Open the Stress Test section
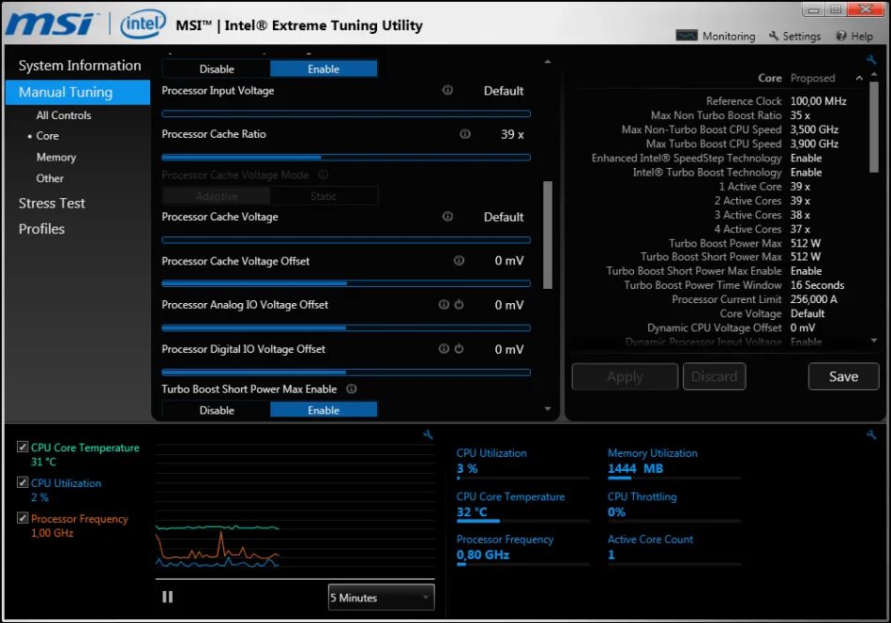Viewport: 891px width, 623px height. [x=52, y=203]
